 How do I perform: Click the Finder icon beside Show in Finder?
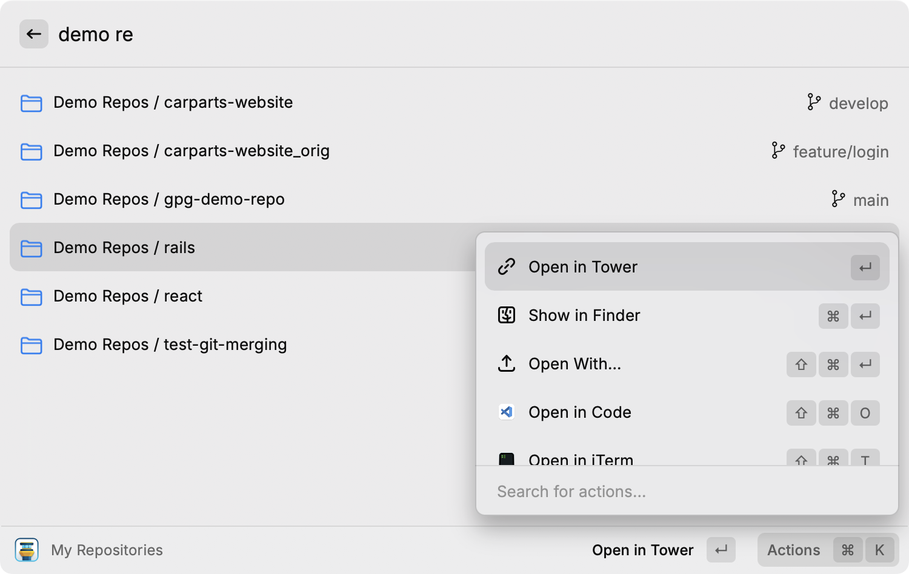click(x=506, y=315)
